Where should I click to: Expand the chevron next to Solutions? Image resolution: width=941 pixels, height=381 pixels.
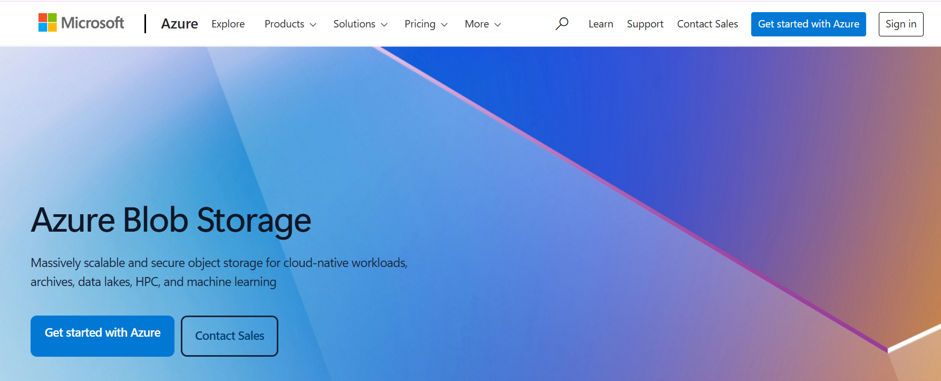click(384, 25)
